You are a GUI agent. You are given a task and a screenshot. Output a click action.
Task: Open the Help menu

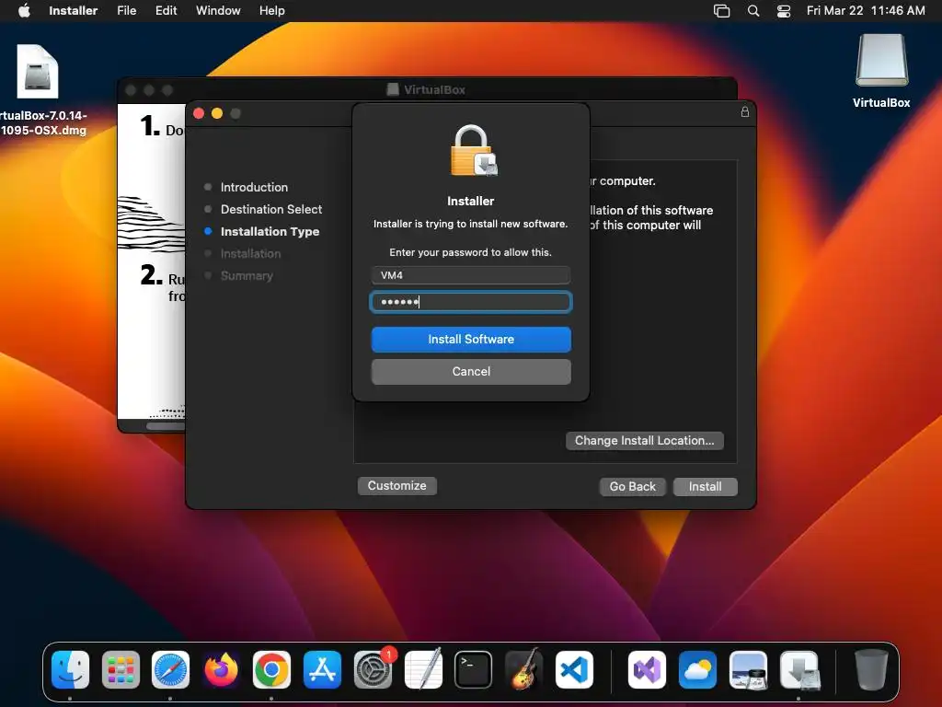pos(271,11)
